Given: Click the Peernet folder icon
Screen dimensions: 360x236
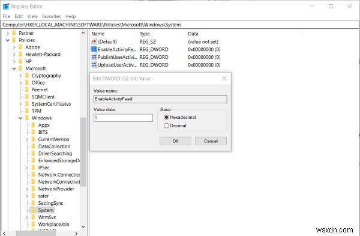Looking at the screenshot, I should (x=27, y=89).
